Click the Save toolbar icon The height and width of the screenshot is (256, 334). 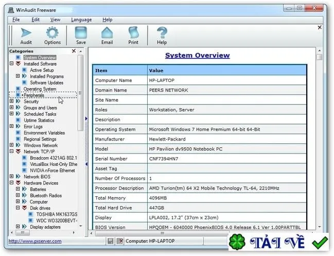[81, 33]
